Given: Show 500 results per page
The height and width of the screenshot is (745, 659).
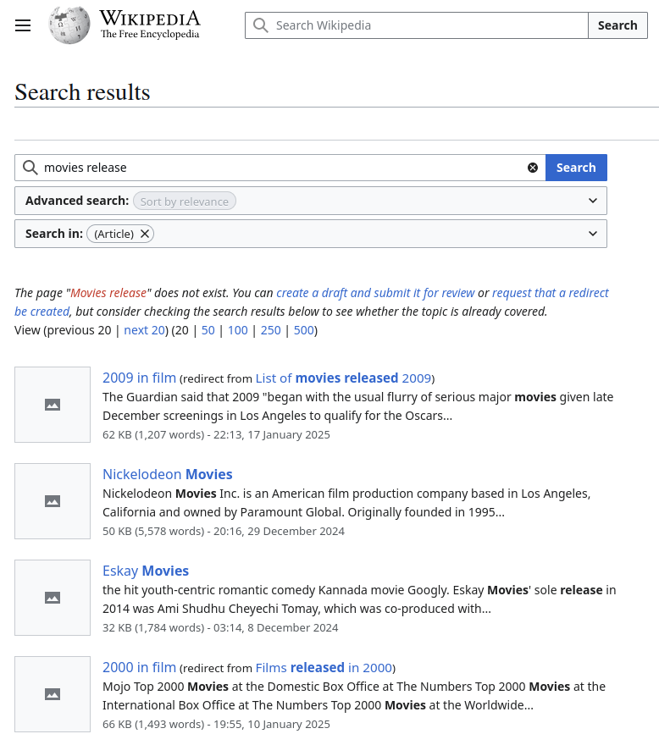Looking at the screenshot, I should [x=304, y=330].
